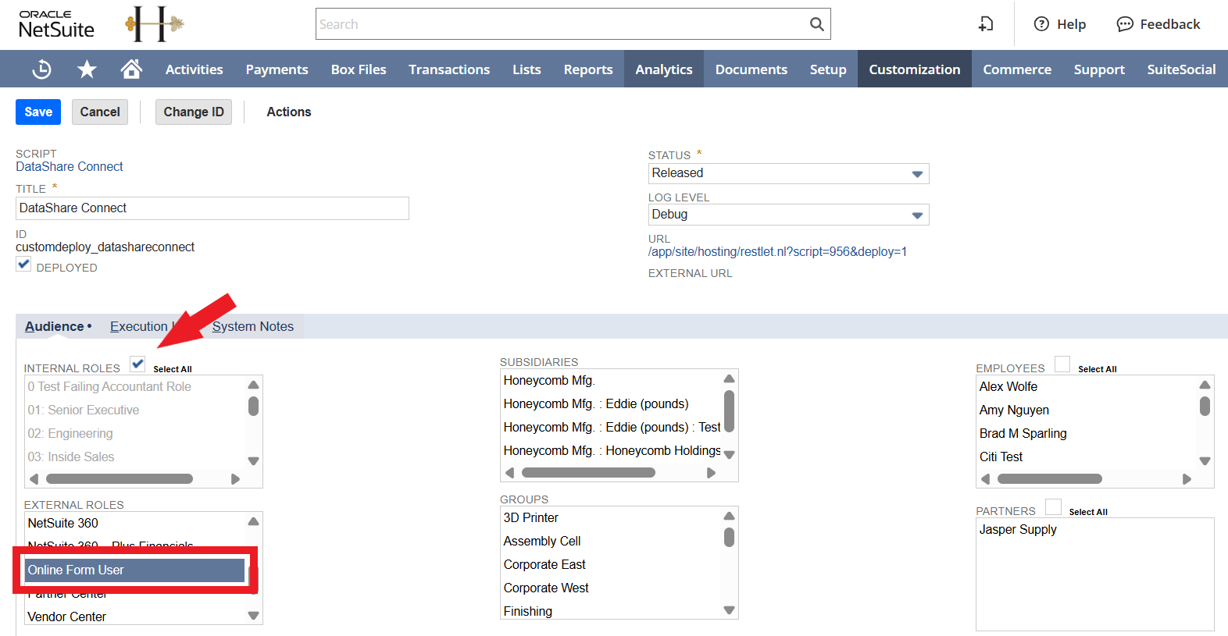Open the restlet URL link
The height and width of the screenshot is (636, 1228).
click(777, 251)
